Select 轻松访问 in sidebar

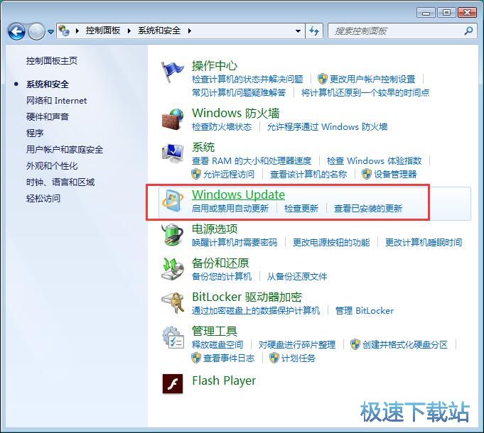point(43,199)
